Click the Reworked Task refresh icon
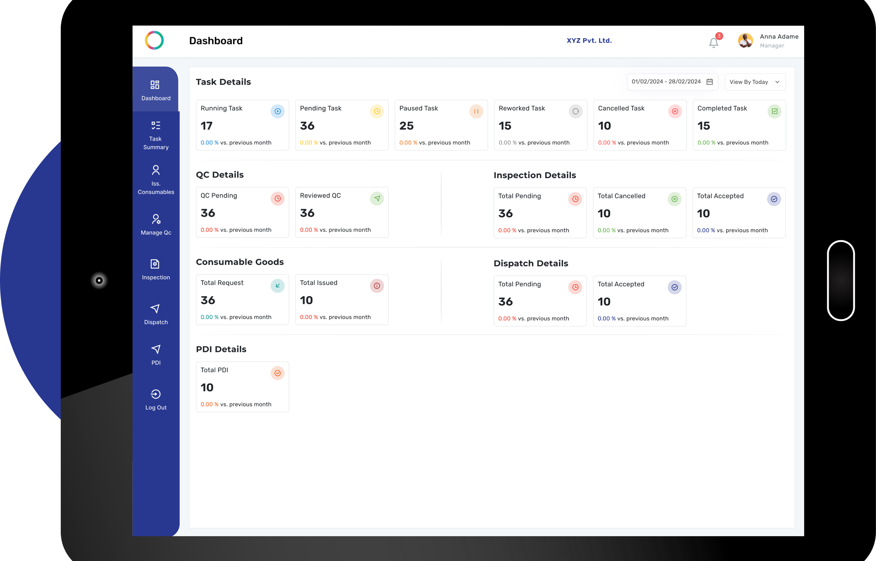This screenshot has height=561, width=876. [575, 112]
